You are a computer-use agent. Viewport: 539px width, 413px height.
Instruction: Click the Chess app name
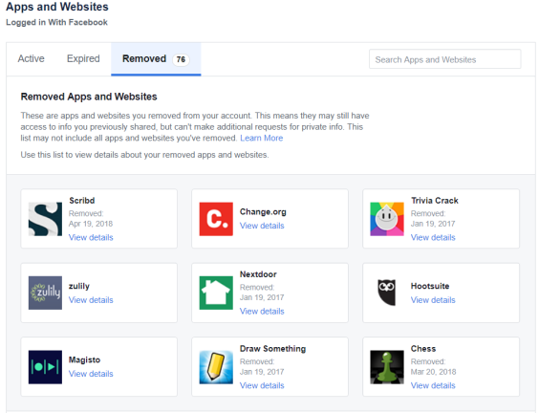[423, 349]
